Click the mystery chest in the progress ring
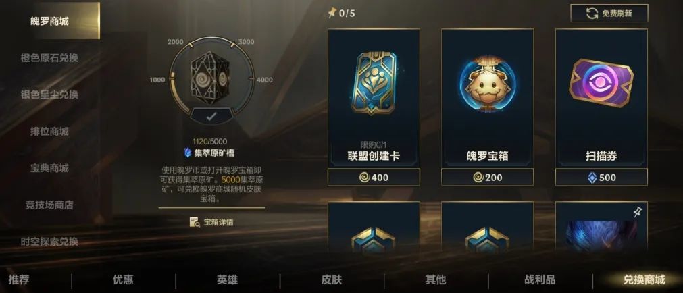This screenshot has height=293, width=683. 210,78
